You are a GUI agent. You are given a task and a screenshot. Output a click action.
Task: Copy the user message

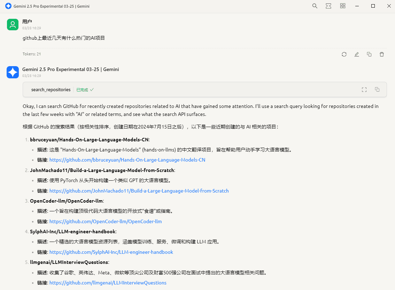click(x=369, y=54)
